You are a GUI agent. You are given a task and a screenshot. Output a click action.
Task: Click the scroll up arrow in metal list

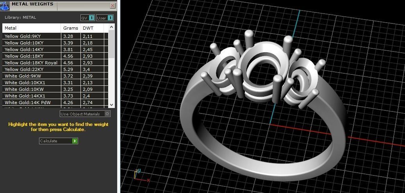click(x=111, y=27)
